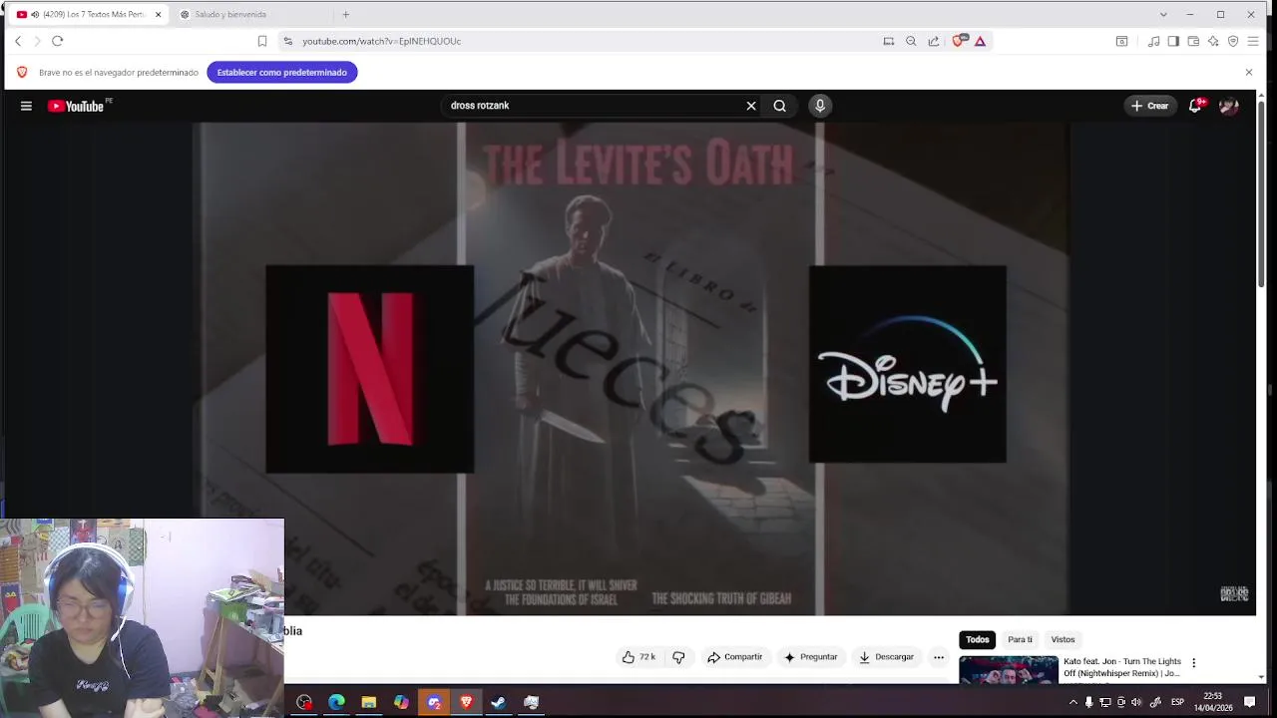The width and height of the screenshot is (1277, 718).
Task: Open Microsoft Edge from the taskbar
Action: tap(336, 702)
